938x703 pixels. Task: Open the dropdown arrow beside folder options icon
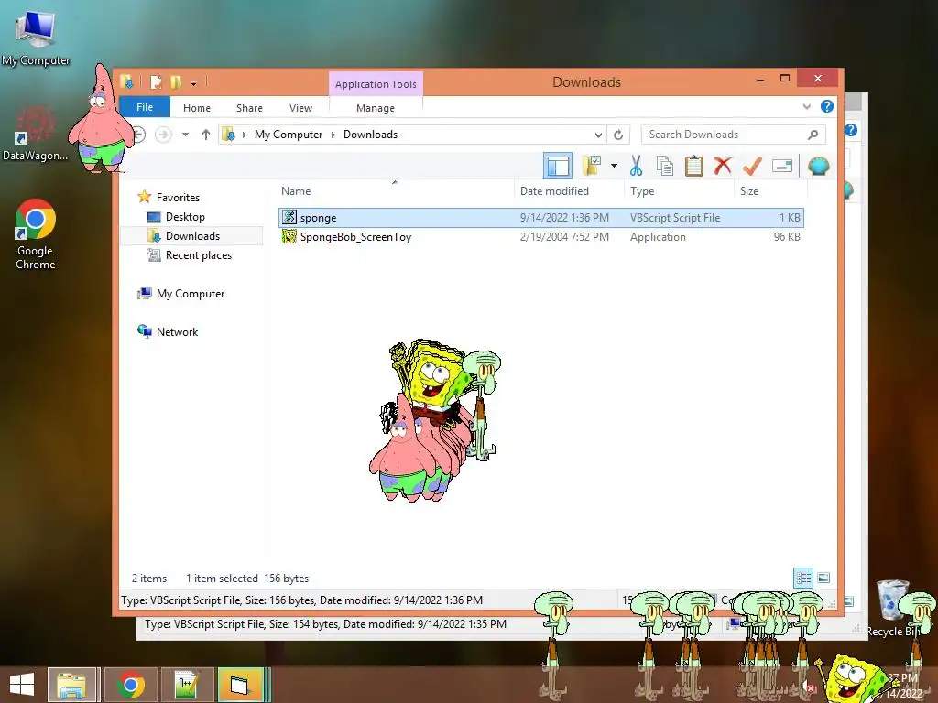(614, 166)
